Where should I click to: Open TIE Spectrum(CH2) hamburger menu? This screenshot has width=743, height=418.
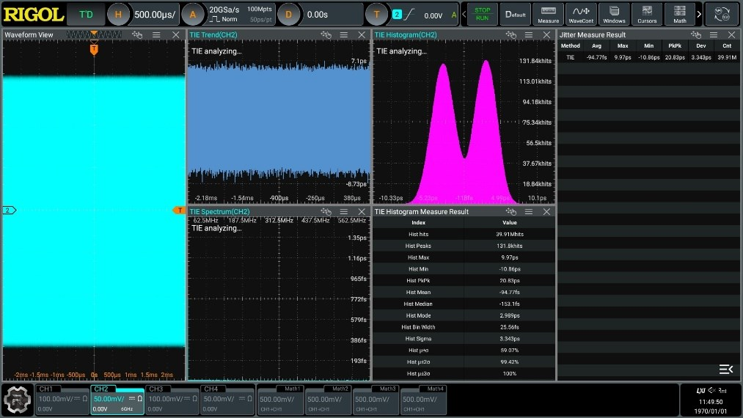[x=343, y=211]
